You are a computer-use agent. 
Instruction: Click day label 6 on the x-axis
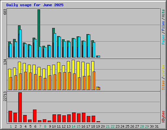[35, 126]
